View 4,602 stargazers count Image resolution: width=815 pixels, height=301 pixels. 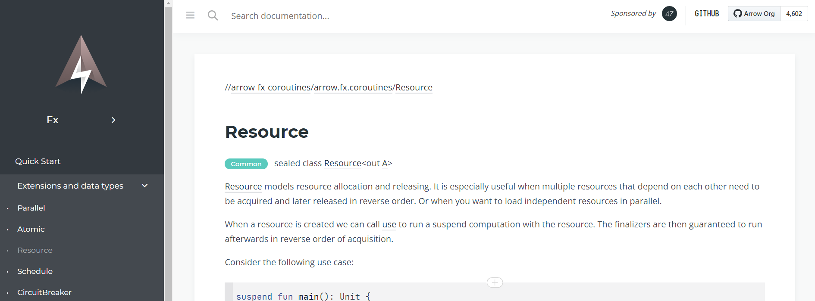point(794,13)
